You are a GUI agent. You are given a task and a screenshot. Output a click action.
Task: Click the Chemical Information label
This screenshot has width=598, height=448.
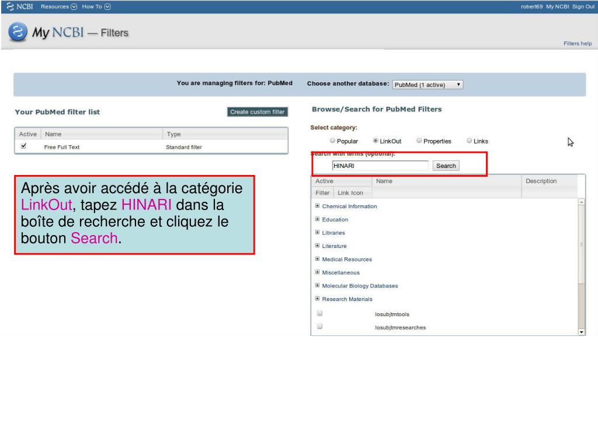coord(349,206)
